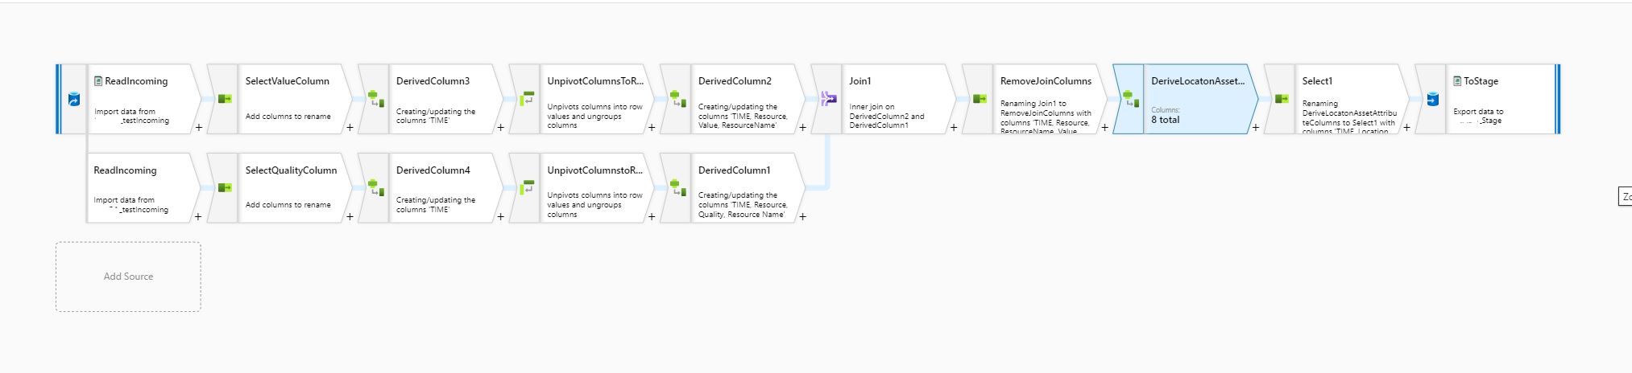Click the DerivedColumn4 derived column icon

[375, 187]
